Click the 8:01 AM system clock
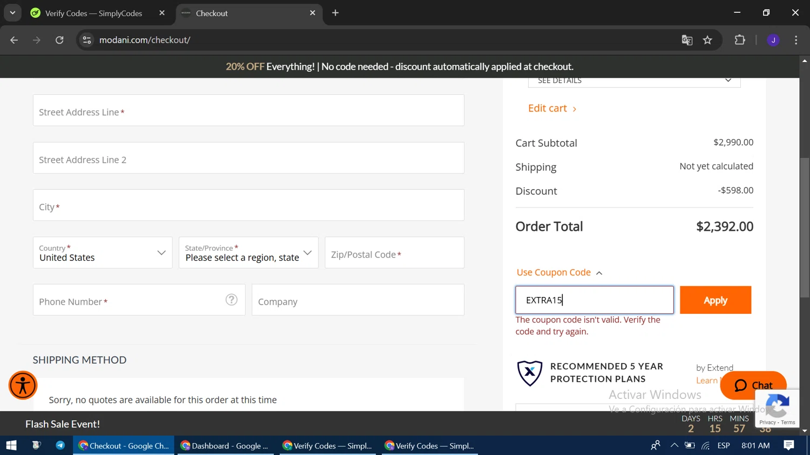The height and width of the screenshot is (455, 810). [x=755, y=445]
